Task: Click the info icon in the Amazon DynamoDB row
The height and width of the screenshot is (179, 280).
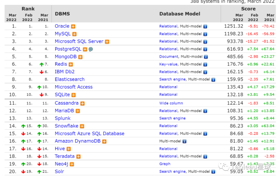Action: click(184, 141)
